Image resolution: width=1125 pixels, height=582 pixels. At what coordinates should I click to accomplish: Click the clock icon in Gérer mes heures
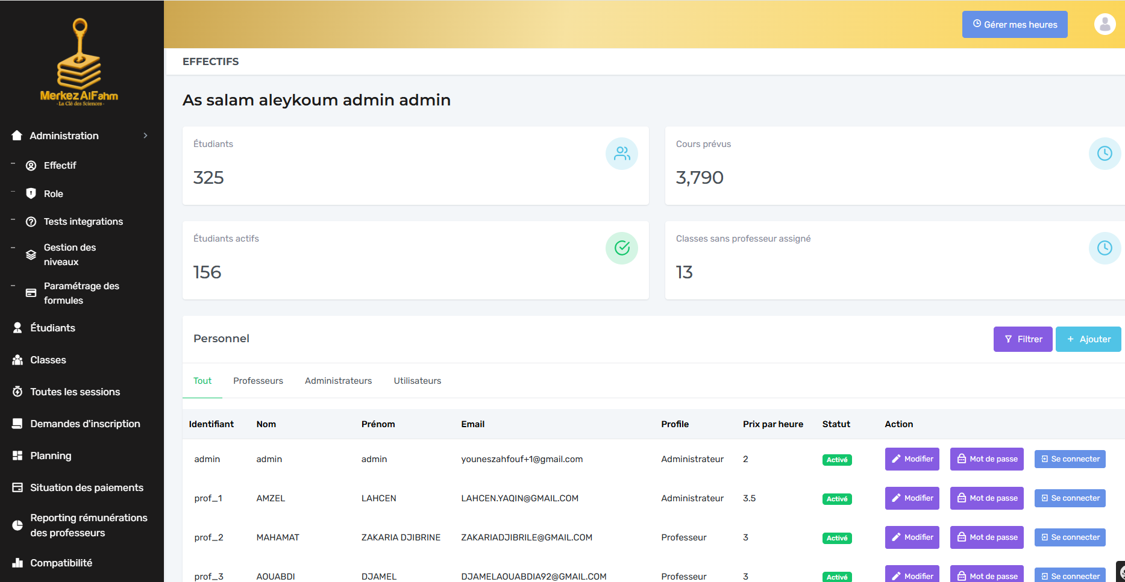pos(977,24)
